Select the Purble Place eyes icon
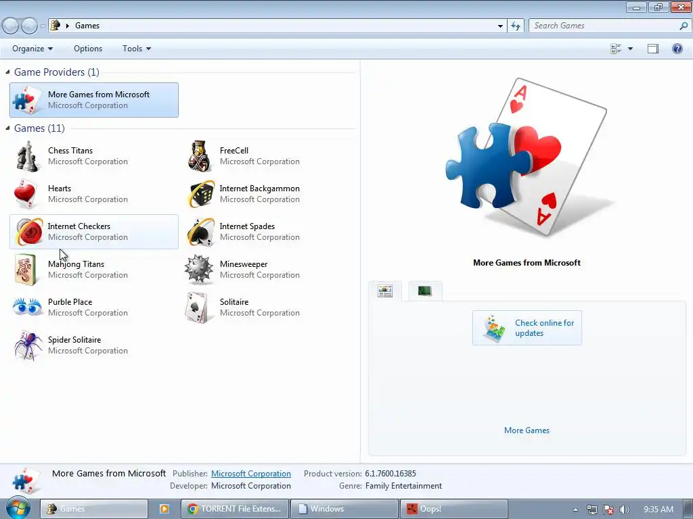 point(27,307)
